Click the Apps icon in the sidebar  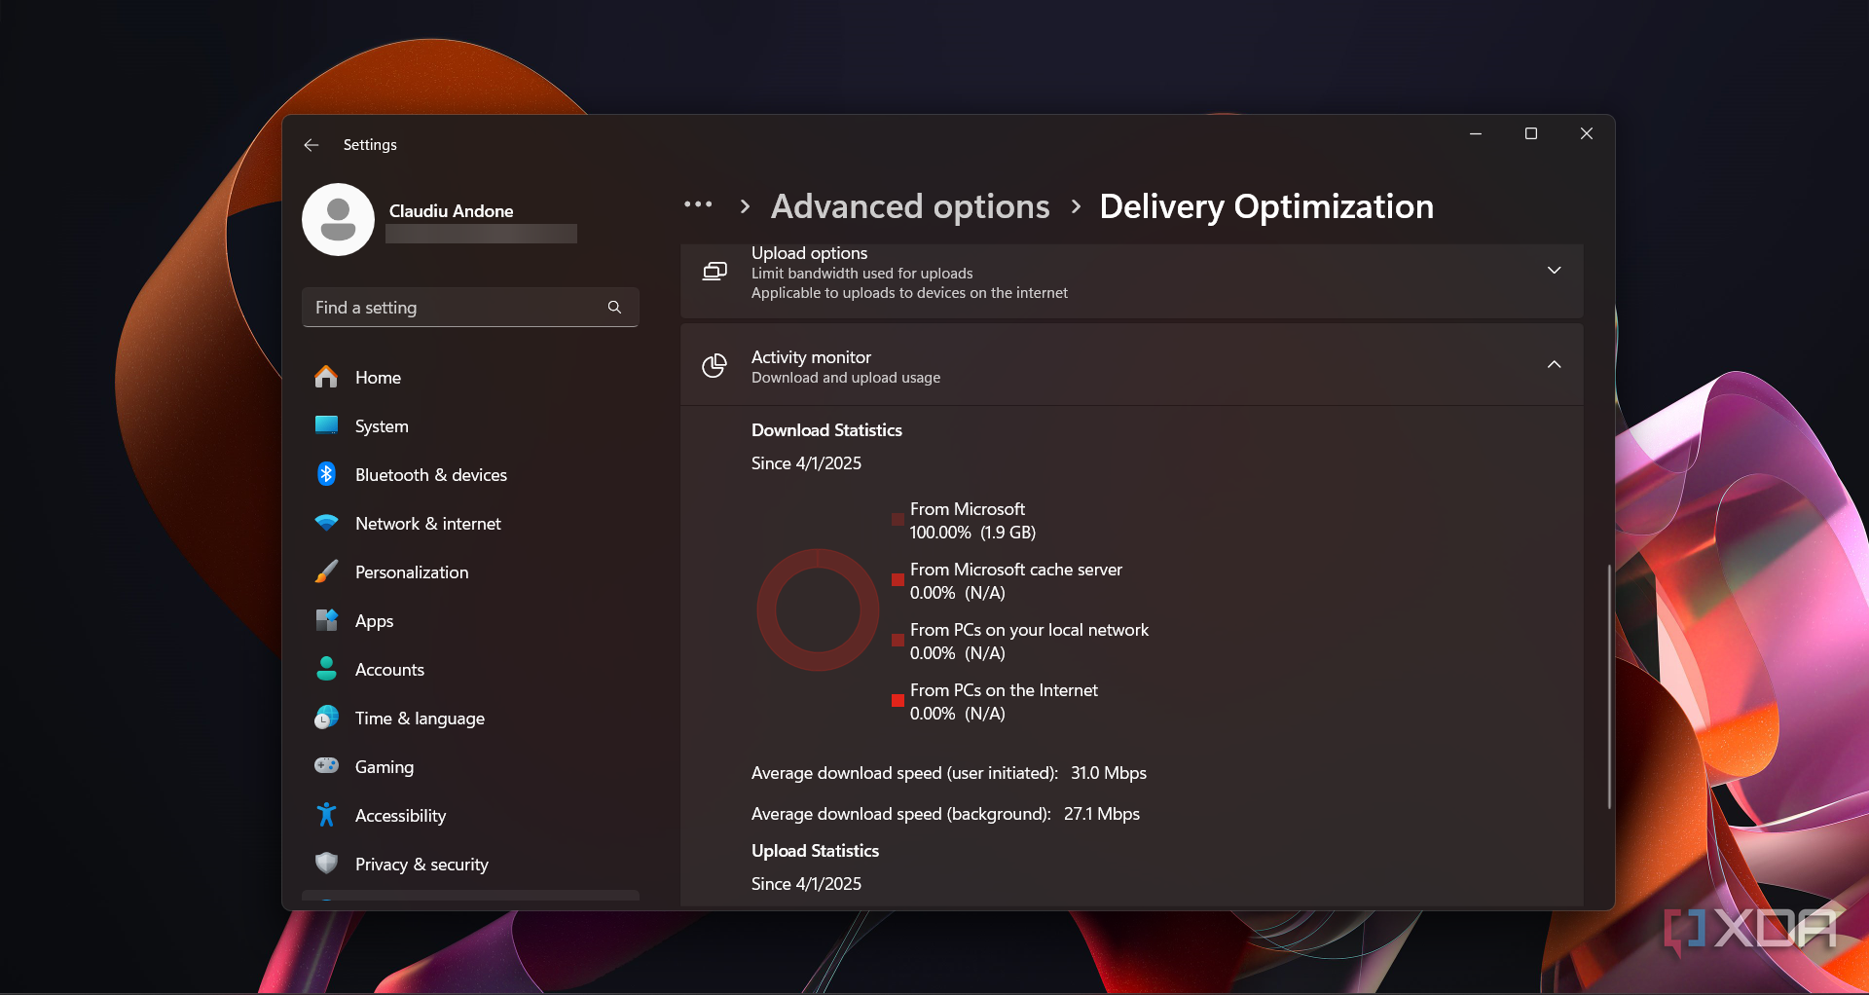tap(326, 620)
